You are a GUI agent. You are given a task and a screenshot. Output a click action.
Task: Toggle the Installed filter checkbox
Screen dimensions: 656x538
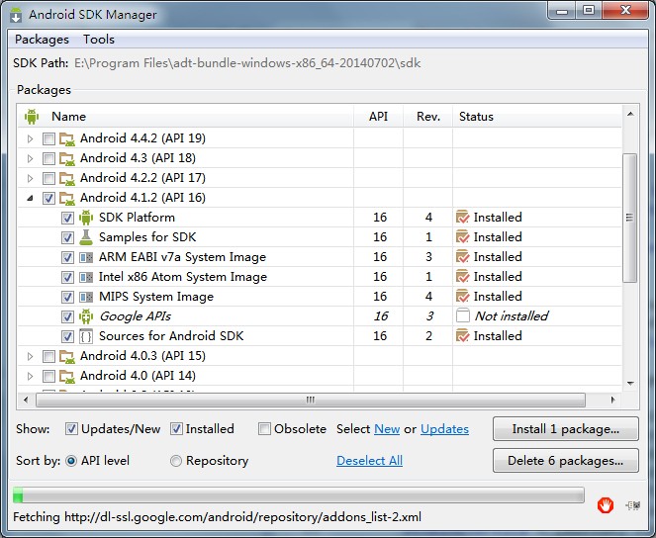pyautogui.click(x=176, y=429)
